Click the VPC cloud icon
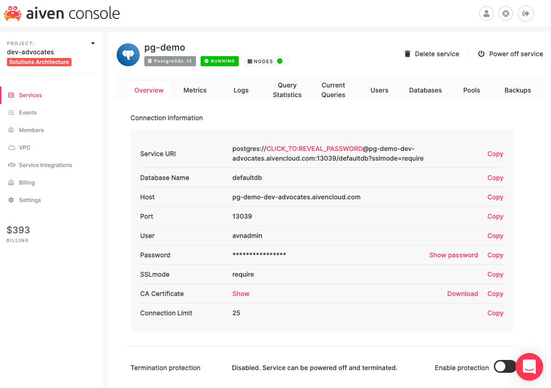Image resolution: width=551 pixels, height=388 pixels. click(x=11, y=148)
